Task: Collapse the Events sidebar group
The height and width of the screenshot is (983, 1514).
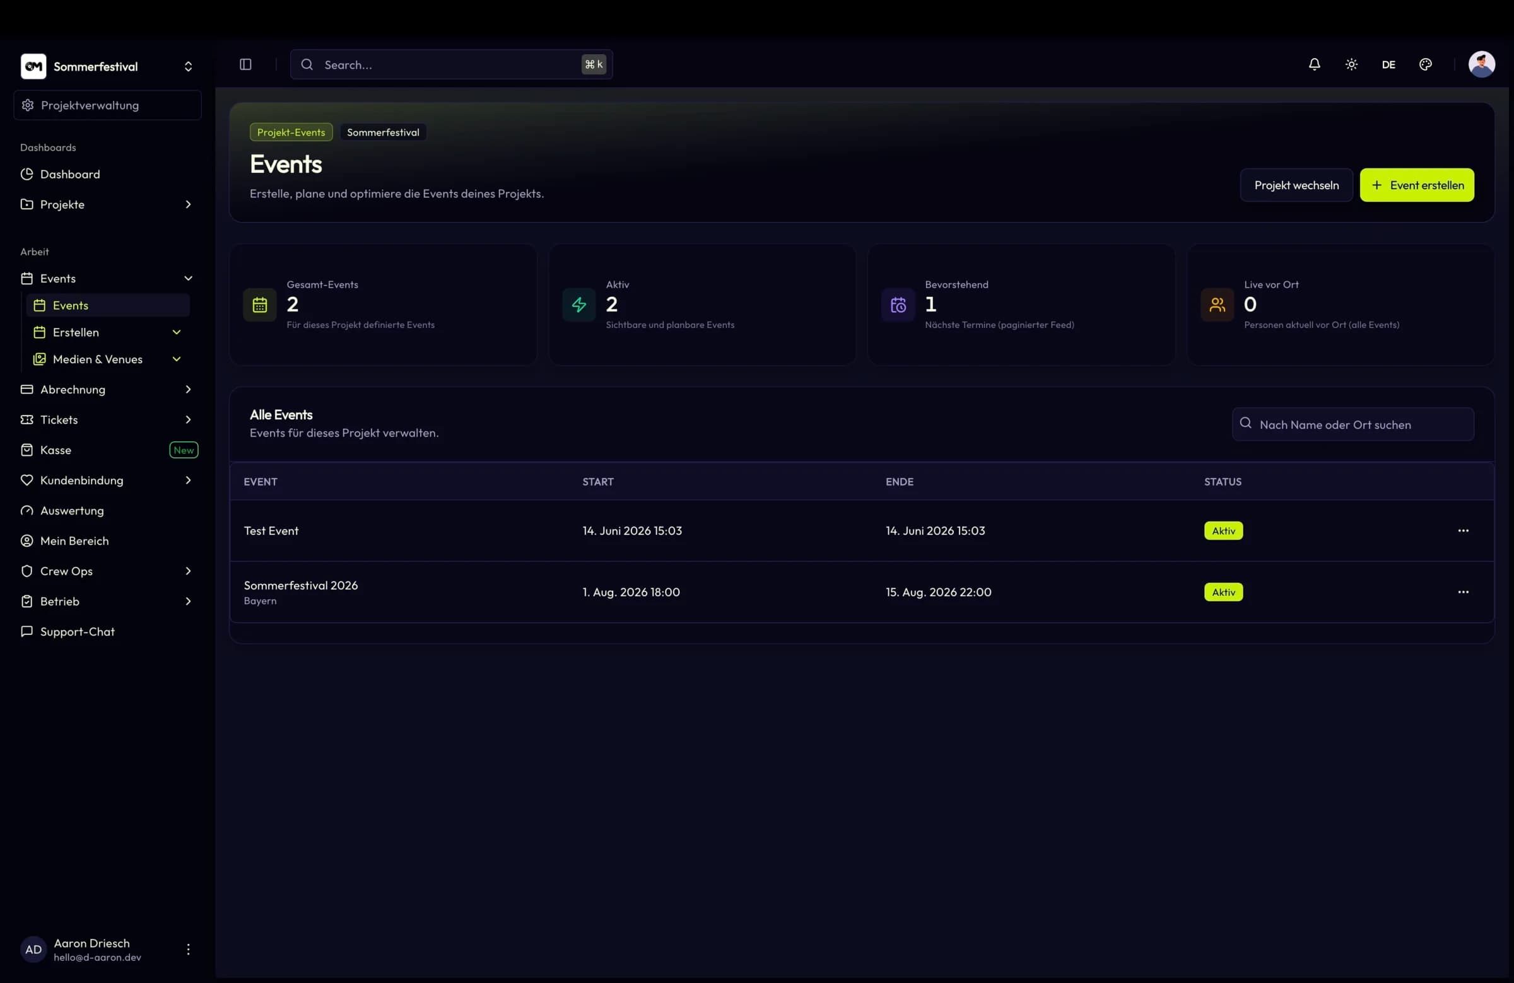Action: click(107, 279)
